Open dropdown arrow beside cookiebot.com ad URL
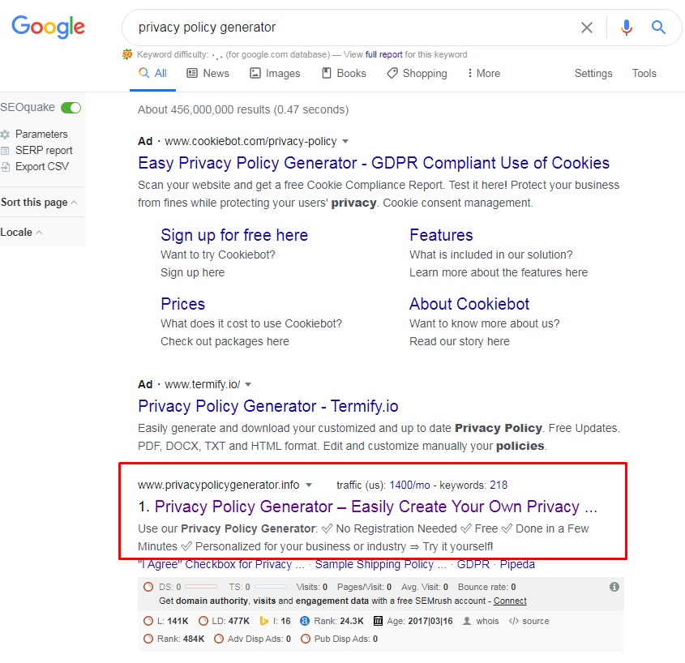This screenshot has width=685, height=663. coord(345,142)
